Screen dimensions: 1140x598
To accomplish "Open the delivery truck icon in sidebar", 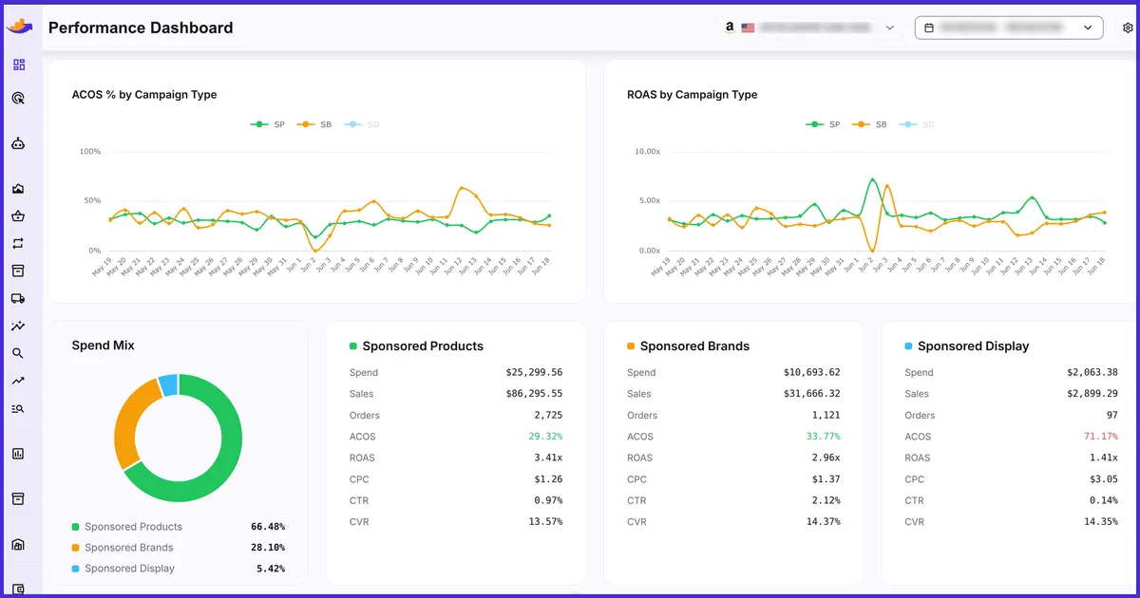I will 18,298.
